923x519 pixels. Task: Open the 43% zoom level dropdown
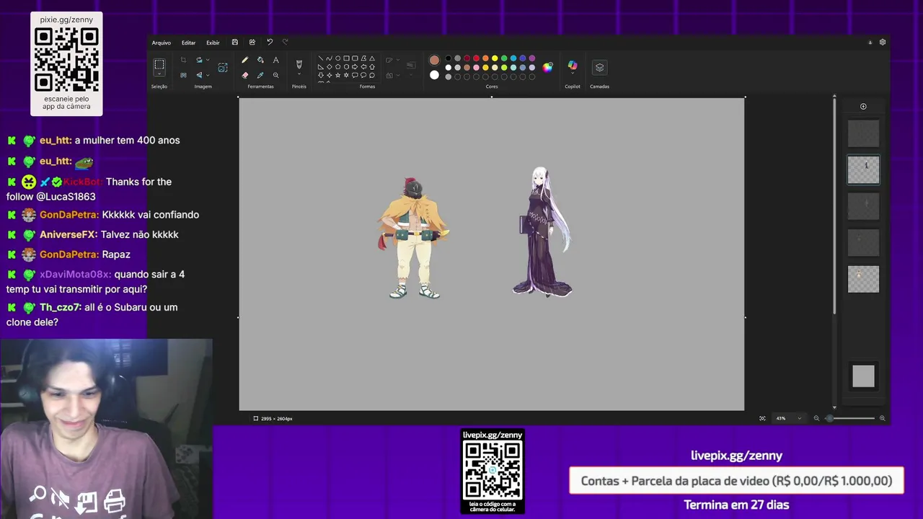click(788, 418)
